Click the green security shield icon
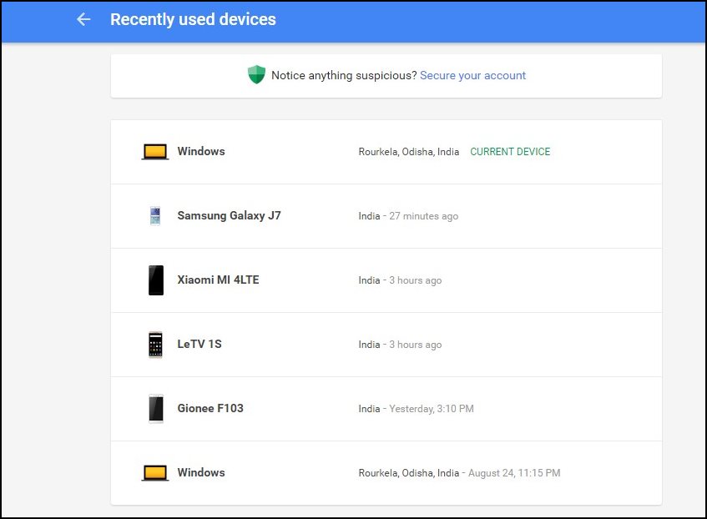Screen dimensions: 707x519 (x=256, y=74)
